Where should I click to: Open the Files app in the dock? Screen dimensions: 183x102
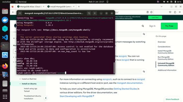[5, 11]
